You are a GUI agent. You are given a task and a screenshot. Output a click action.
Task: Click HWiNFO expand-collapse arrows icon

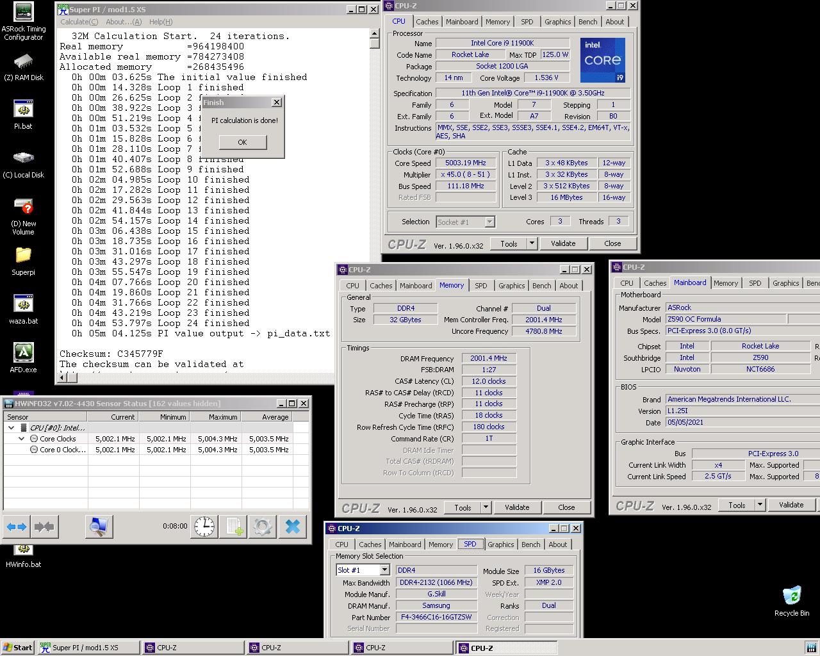17,527
